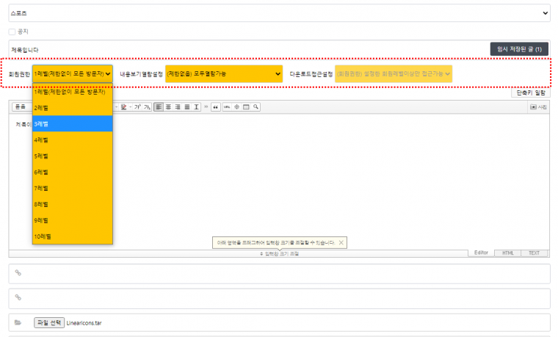Select 3레벨 from the open list
558x337 pixels.
(x=72, y=124)
